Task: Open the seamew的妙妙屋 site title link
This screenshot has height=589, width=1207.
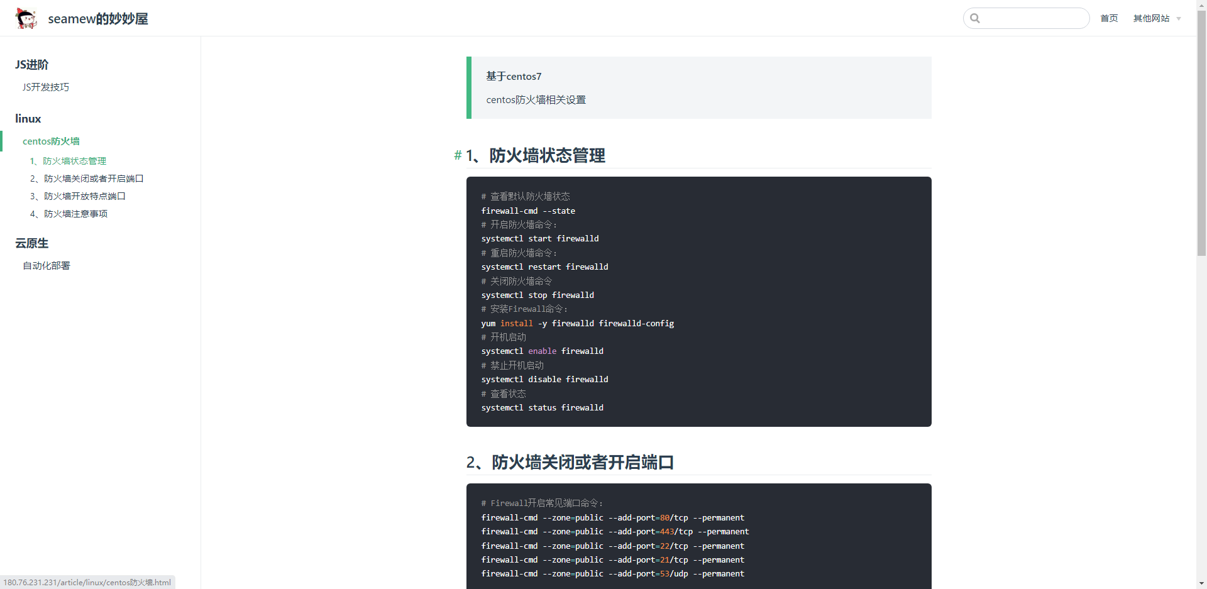Action: (x=98, y=19)
